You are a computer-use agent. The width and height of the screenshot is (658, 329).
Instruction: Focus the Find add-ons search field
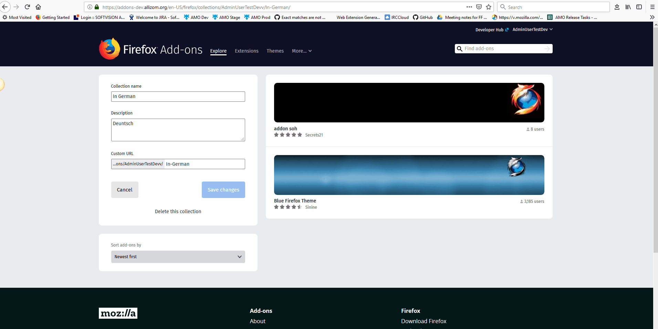[x=503, y=49]
